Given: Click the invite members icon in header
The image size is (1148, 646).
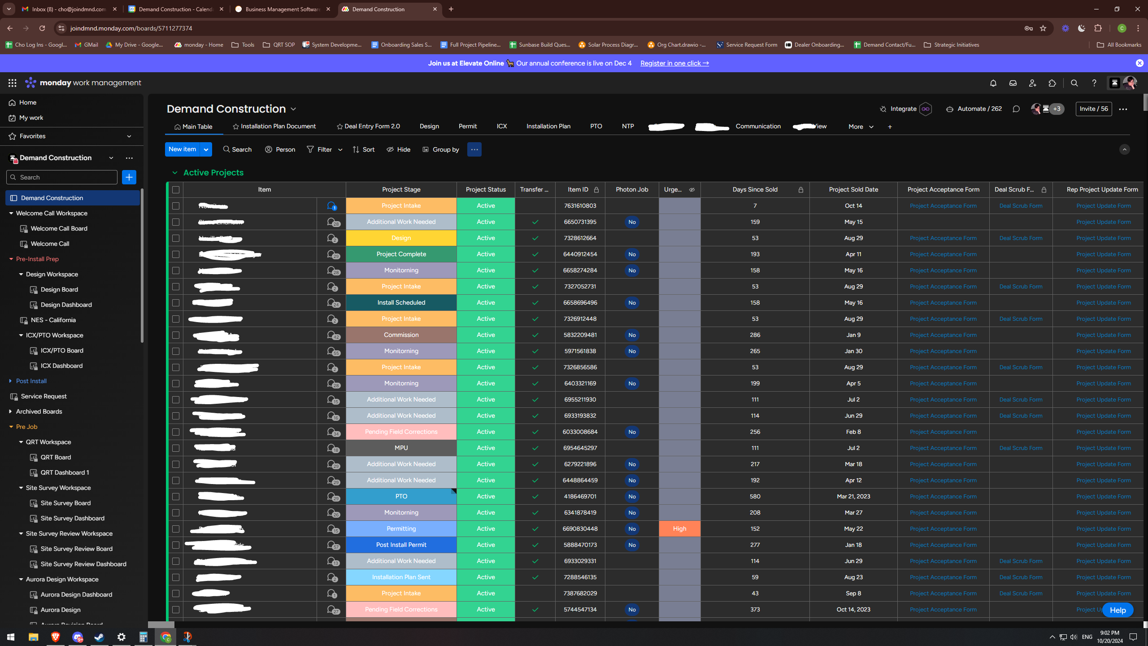Looking at the screenshot, I should [1032, 83].
